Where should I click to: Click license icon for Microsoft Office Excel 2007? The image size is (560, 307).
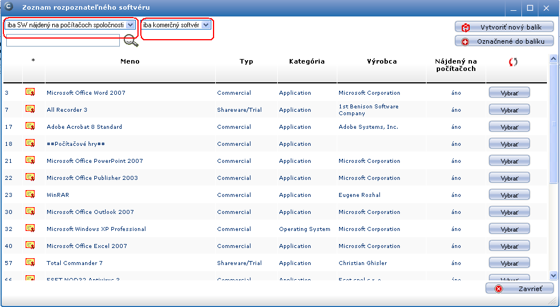(x=30, y=245)
